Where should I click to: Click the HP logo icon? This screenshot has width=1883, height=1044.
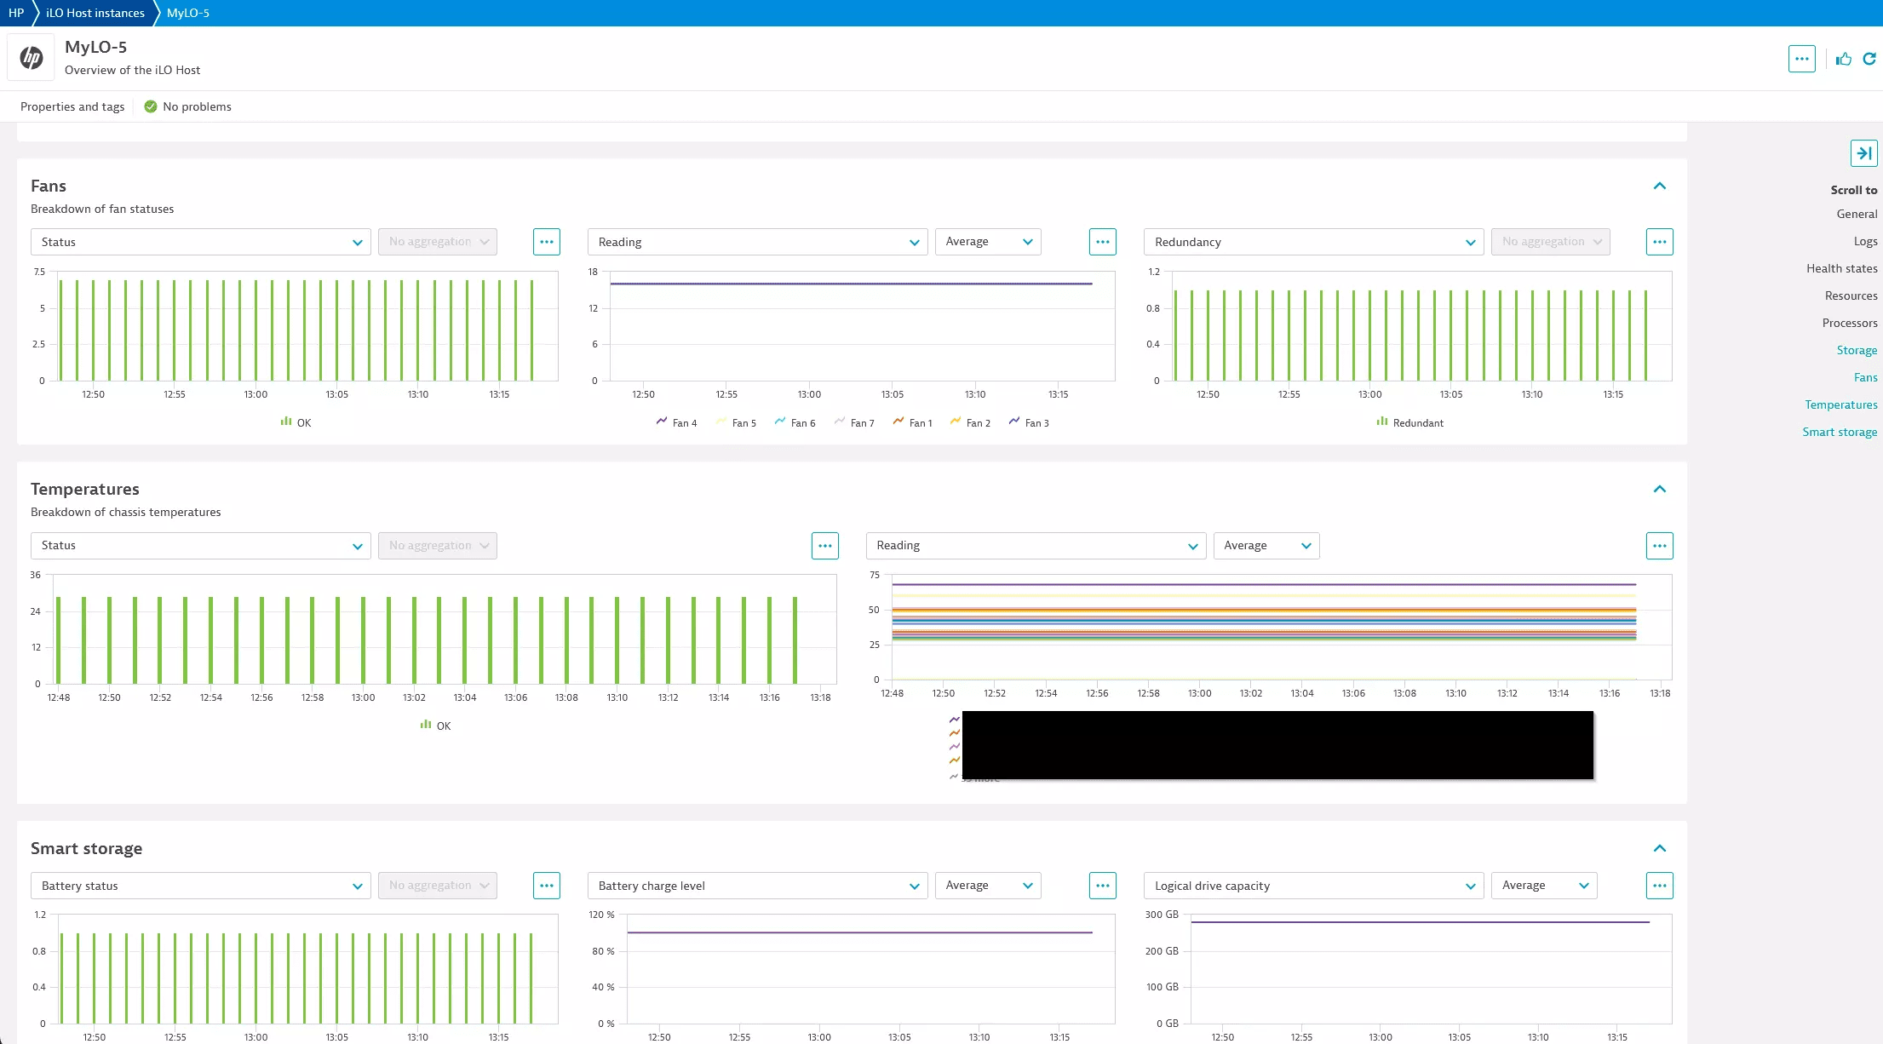click(x=32, y=58)
